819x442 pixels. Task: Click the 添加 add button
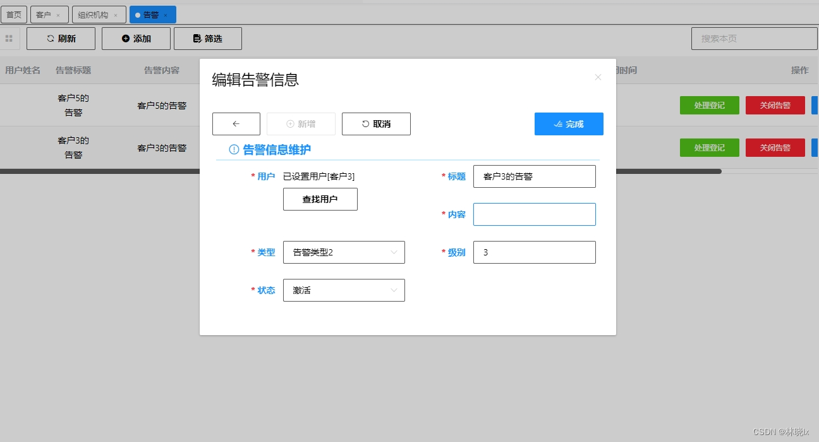pos(136,39)
